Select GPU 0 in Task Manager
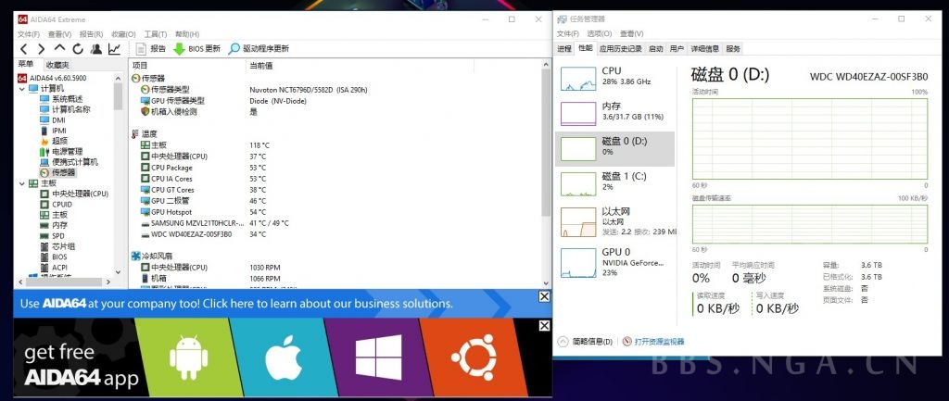The height and width of the screenshot is (401, 949). [x=615, y=262]
